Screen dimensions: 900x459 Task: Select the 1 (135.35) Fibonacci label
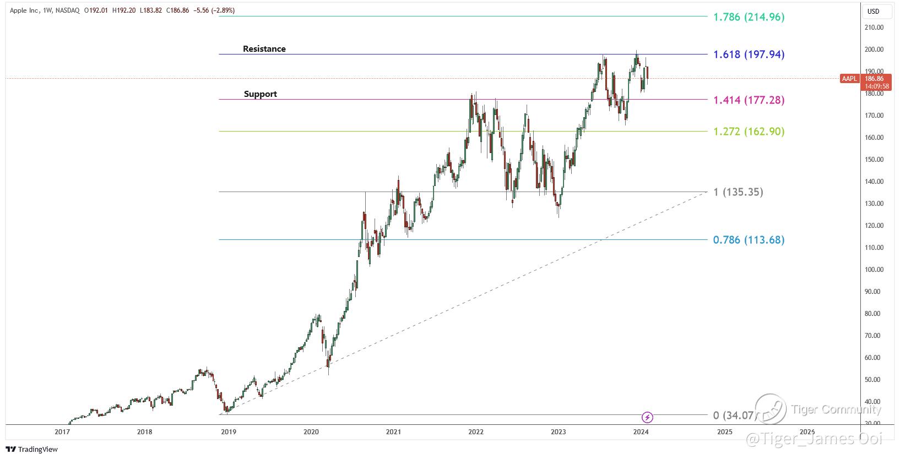coord(738,192)
